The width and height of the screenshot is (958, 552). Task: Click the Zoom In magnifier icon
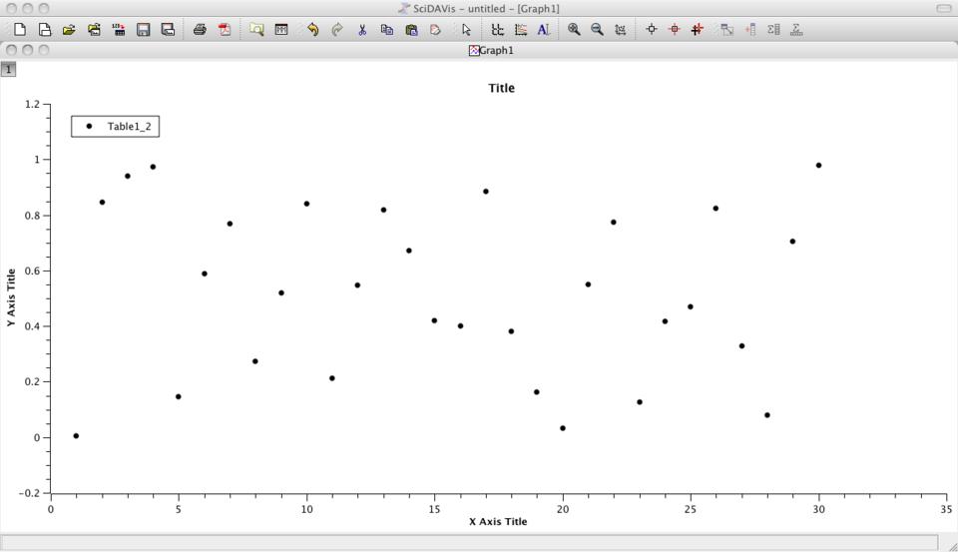[574, 30]
